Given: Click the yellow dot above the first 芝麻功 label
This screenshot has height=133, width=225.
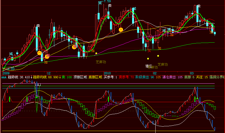Looking at the screenshot, I should point(96,53).
